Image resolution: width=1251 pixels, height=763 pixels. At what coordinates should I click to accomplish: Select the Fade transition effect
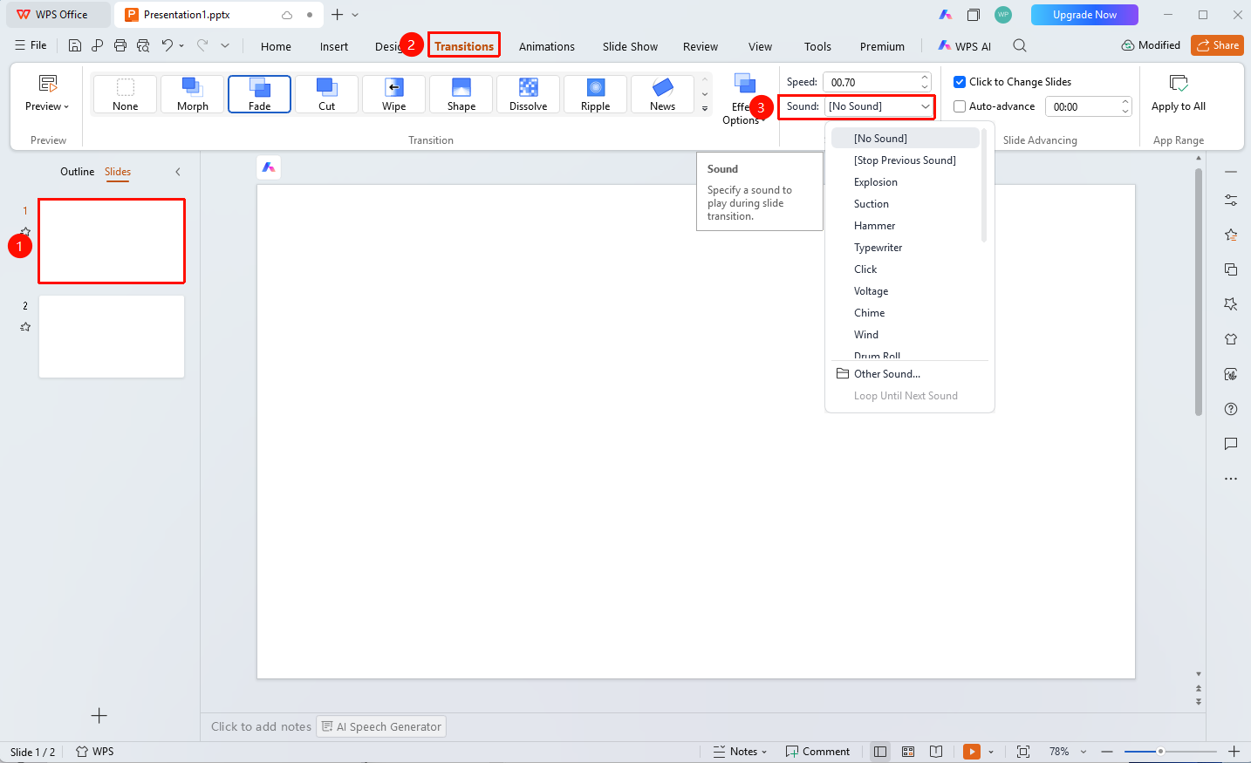259,94
